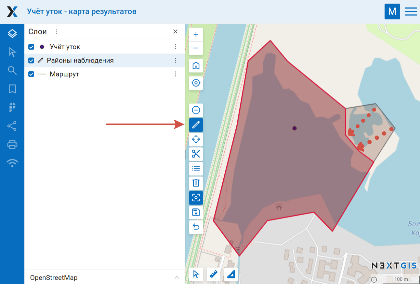Open options menu for Учёт уток layer
Image resolution: width=420 pixels, height=284 pixels.
tap(175, 47)
